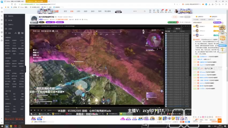Click the first red button at sidebar bottom
The width and height of the screenshot is (228, 128).
pos(9,119)
